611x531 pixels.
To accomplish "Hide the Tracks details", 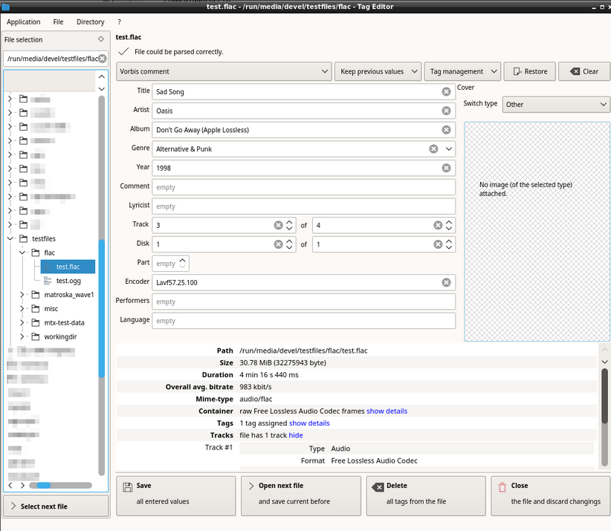I will (295, 435).
